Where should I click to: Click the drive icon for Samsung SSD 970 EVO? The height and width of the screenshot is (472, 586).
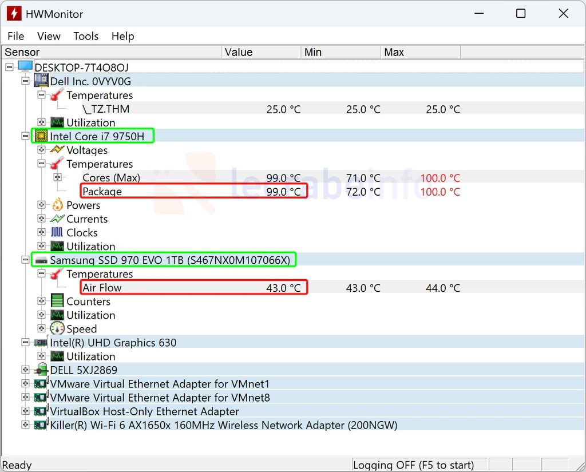(x=41, y=260)
